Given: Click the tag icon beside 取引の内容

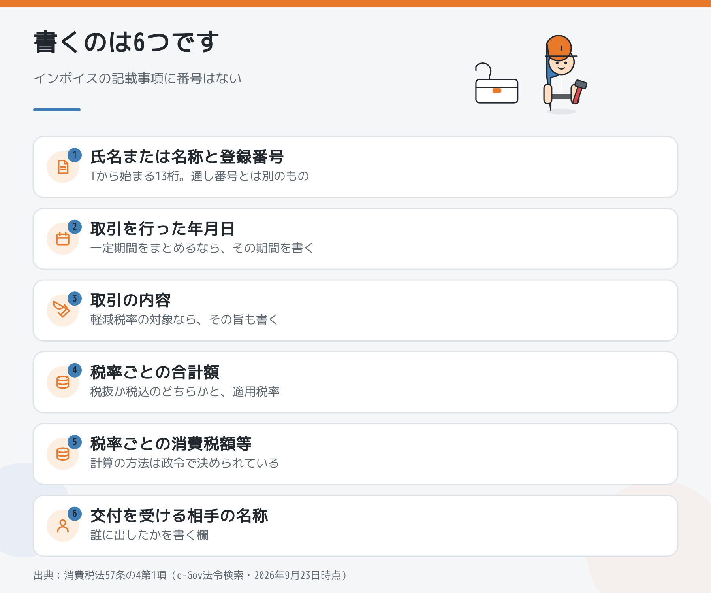Looking at the screenshot, I should coord(61,309).
